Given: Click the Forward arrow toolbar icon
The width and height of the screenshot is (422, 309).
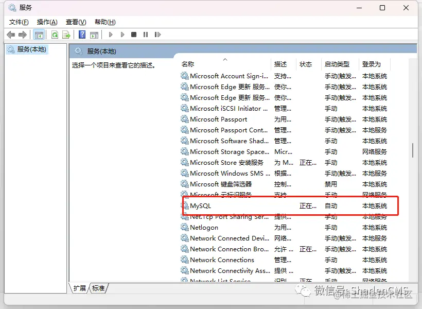Looking at the screenshot, I should pyautogui.click(x=23, y=35).
